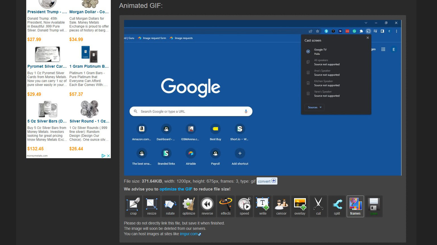
Task: Click the reverse tool button
Action: tap(207, 206)
